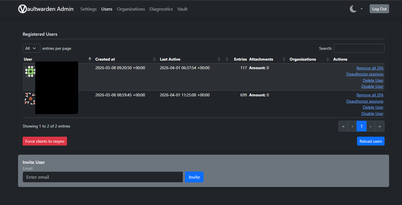The height and width of the screenshot is (205, 402).
Task: Click the Reload users button
Action: click(371, 141)
